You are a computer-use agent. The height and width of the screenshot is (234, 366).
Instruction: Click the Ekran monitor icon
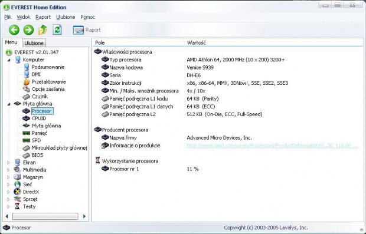17,163
